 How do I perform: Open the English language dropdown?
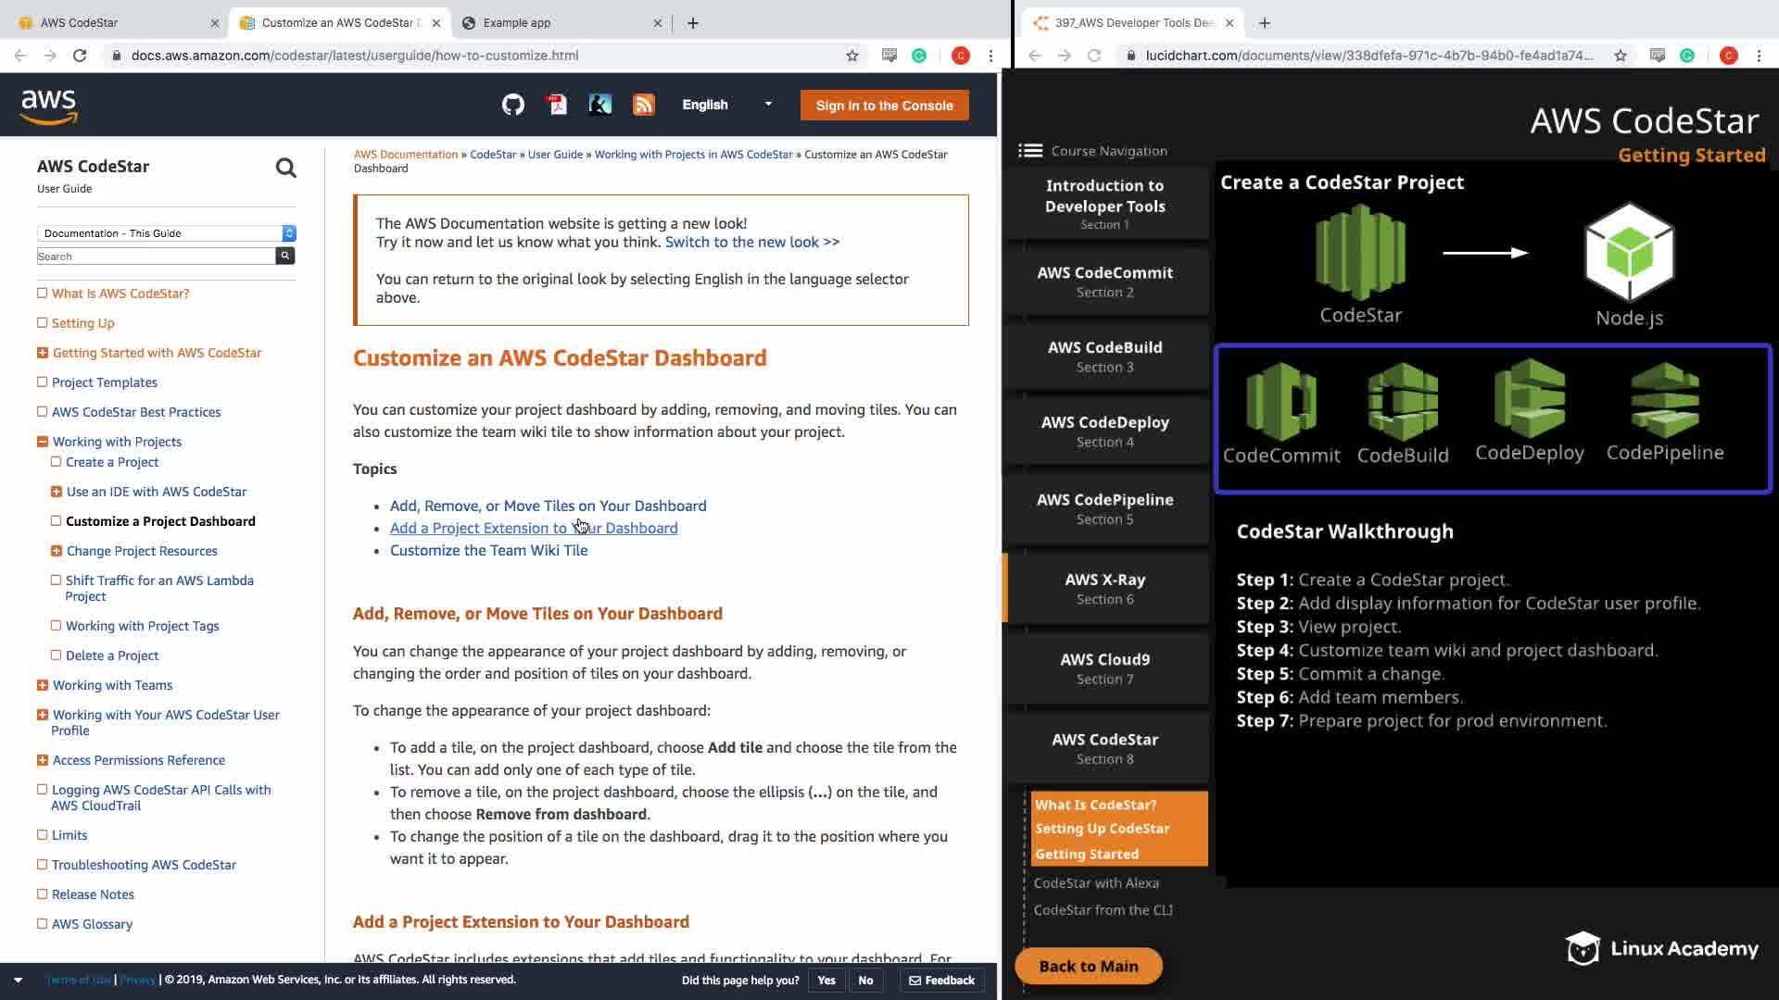[726, 105]
